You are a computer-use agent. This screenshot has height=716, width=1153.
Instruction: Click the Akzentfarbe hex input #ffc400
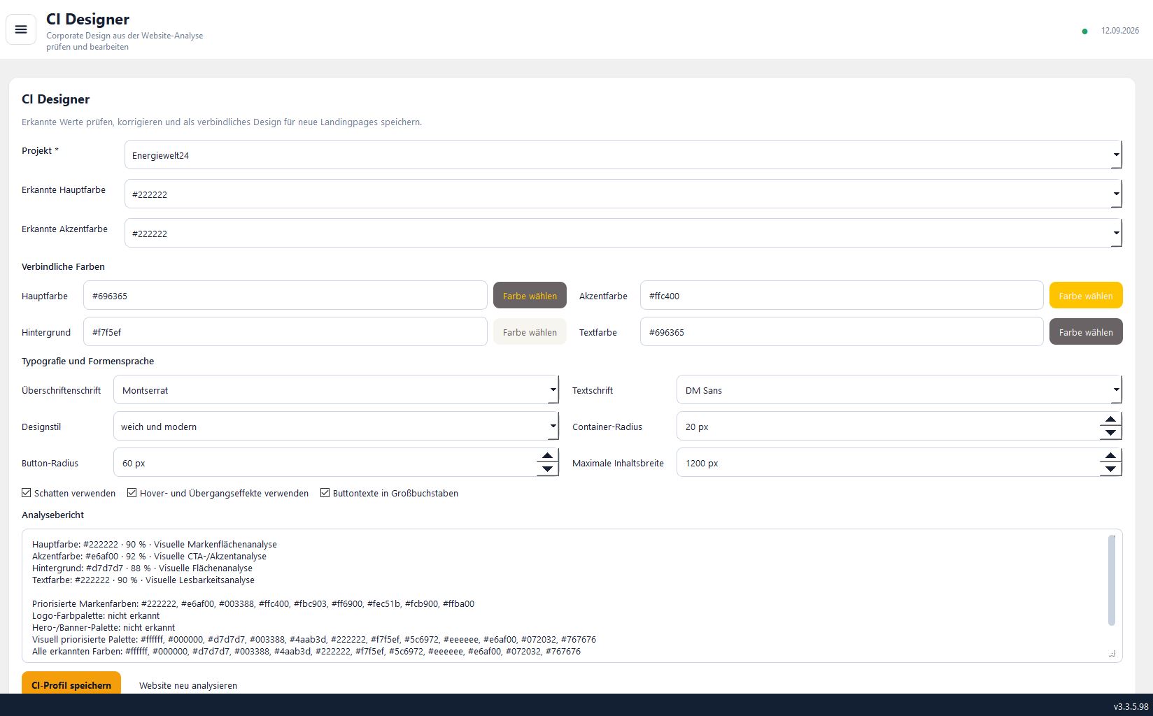[842, 295]
